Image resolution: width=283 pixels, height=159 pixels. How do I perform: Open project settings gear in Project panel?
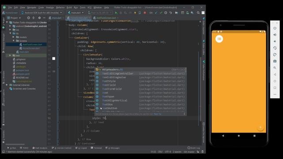(39, 18)
